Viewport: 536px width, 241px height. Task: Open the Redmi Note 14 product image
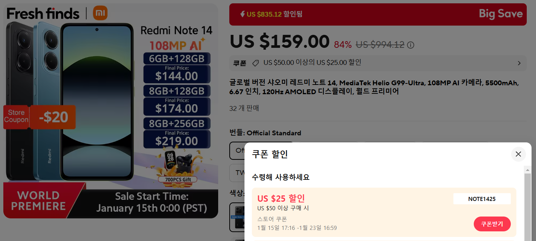pos(111,110)
